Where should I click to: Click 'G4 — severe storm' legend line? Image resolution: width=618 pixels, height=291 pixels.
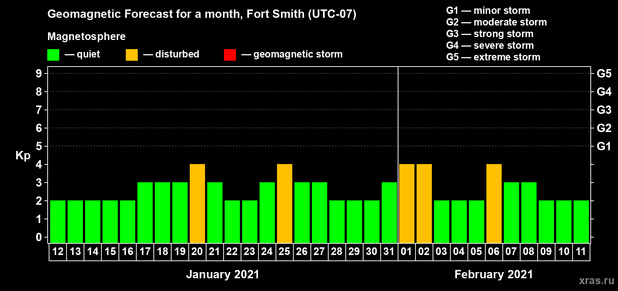click(490, 45)
